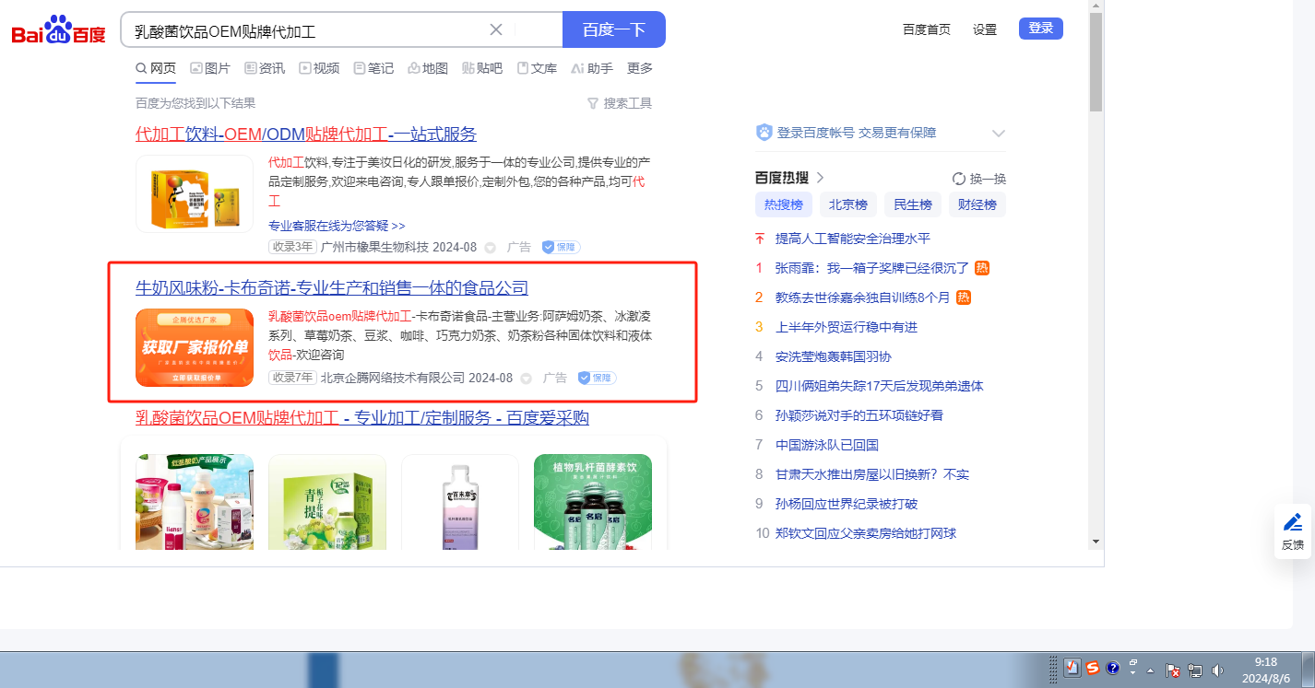This screenshot has height=688, width=1315.
Task: Open the yogurt bottles product image
Action: pos(195,502)
